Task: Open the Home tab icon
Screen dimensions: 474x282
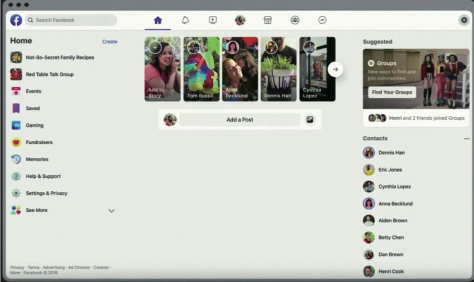Action: [x=158, y=20]
